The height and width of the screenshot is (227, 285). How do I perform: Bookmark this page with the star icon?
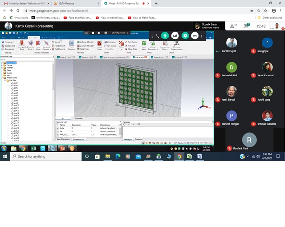258,10
